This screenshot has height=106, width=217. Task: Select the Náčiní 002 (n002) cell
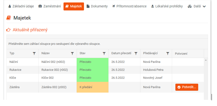(57, 62)
